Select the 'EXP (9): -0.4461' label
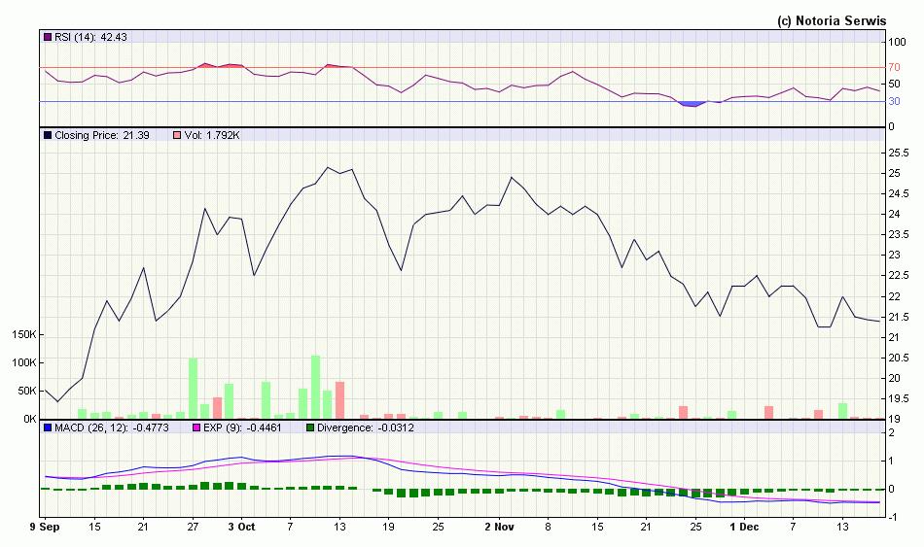This screenshot has height=547, width=924. click(242, 428)
